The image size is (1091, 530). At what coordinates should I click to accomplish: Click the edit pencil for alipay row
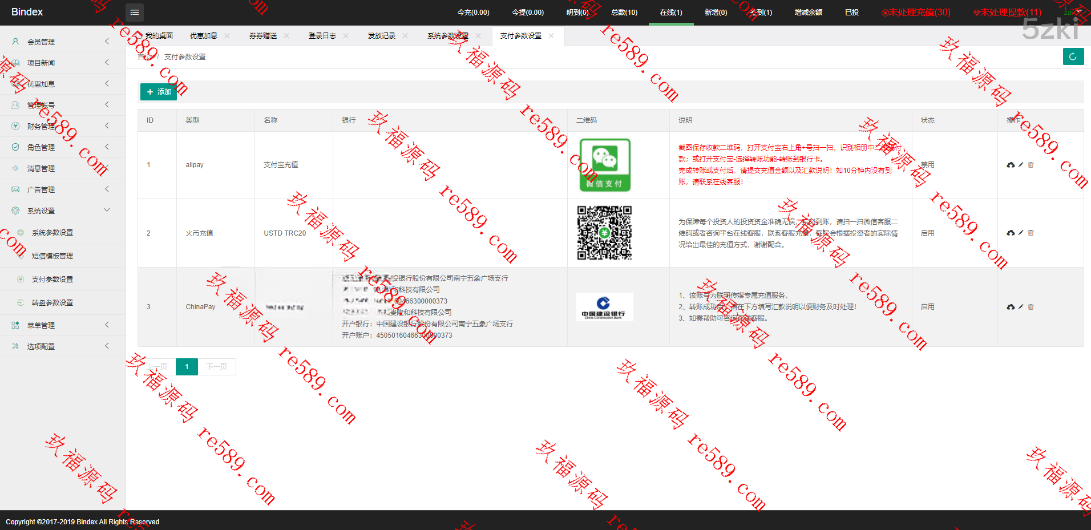[x=1021, y=165]
